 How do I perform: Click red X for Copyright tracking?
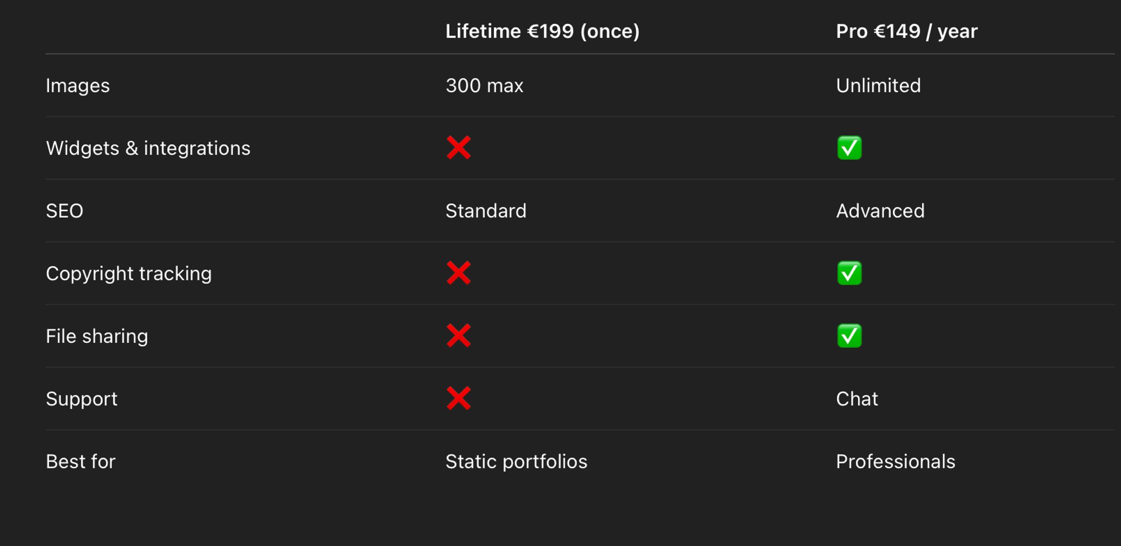(x=458, y=273)
